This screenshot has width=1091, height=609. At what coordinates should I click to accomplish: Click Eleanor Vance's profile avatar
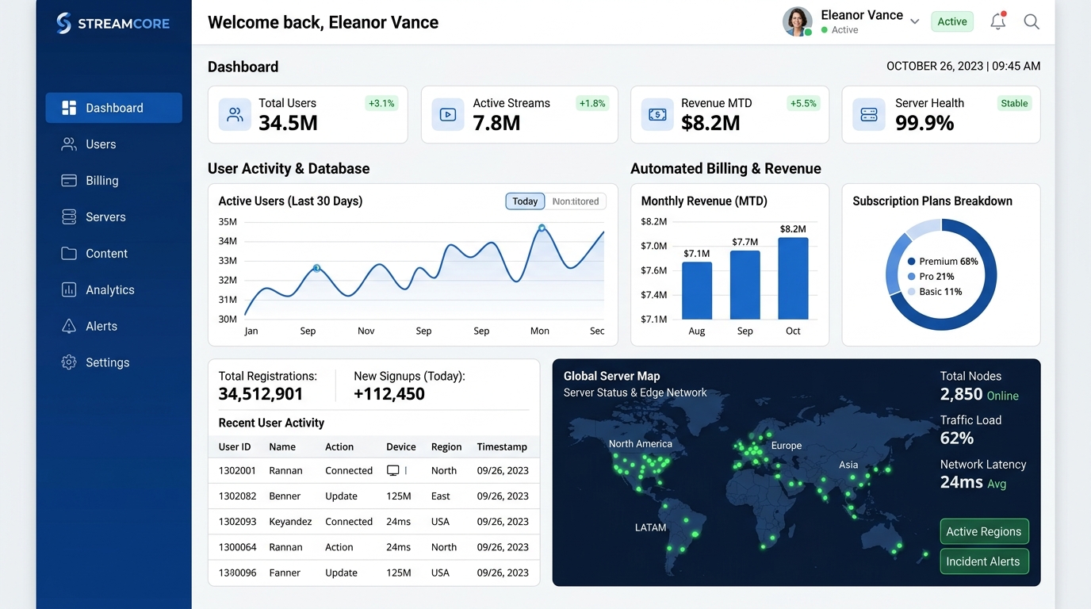pos(798,21)
